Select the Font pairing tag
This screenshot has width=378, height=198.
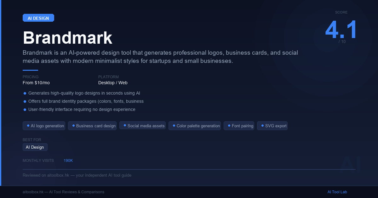(239, 126)
